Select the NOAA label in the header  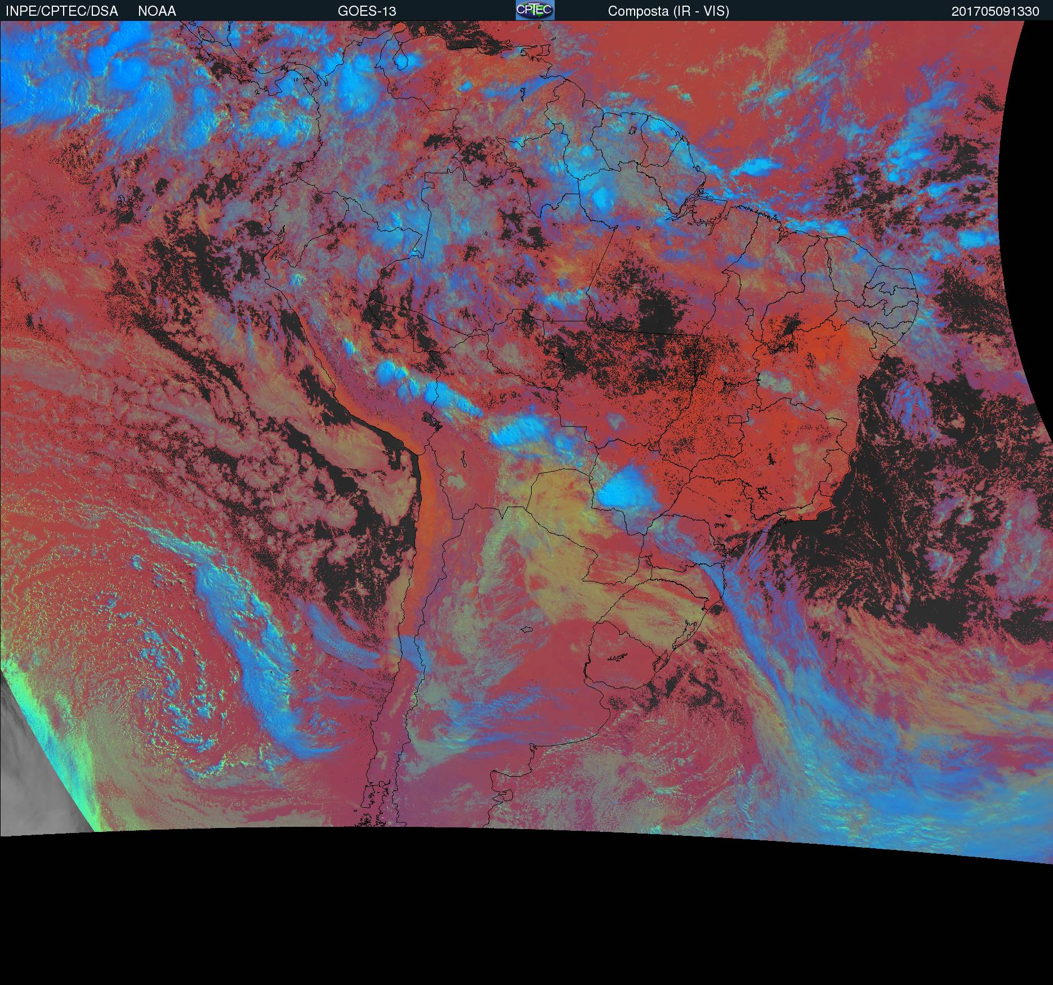[157, 11]
